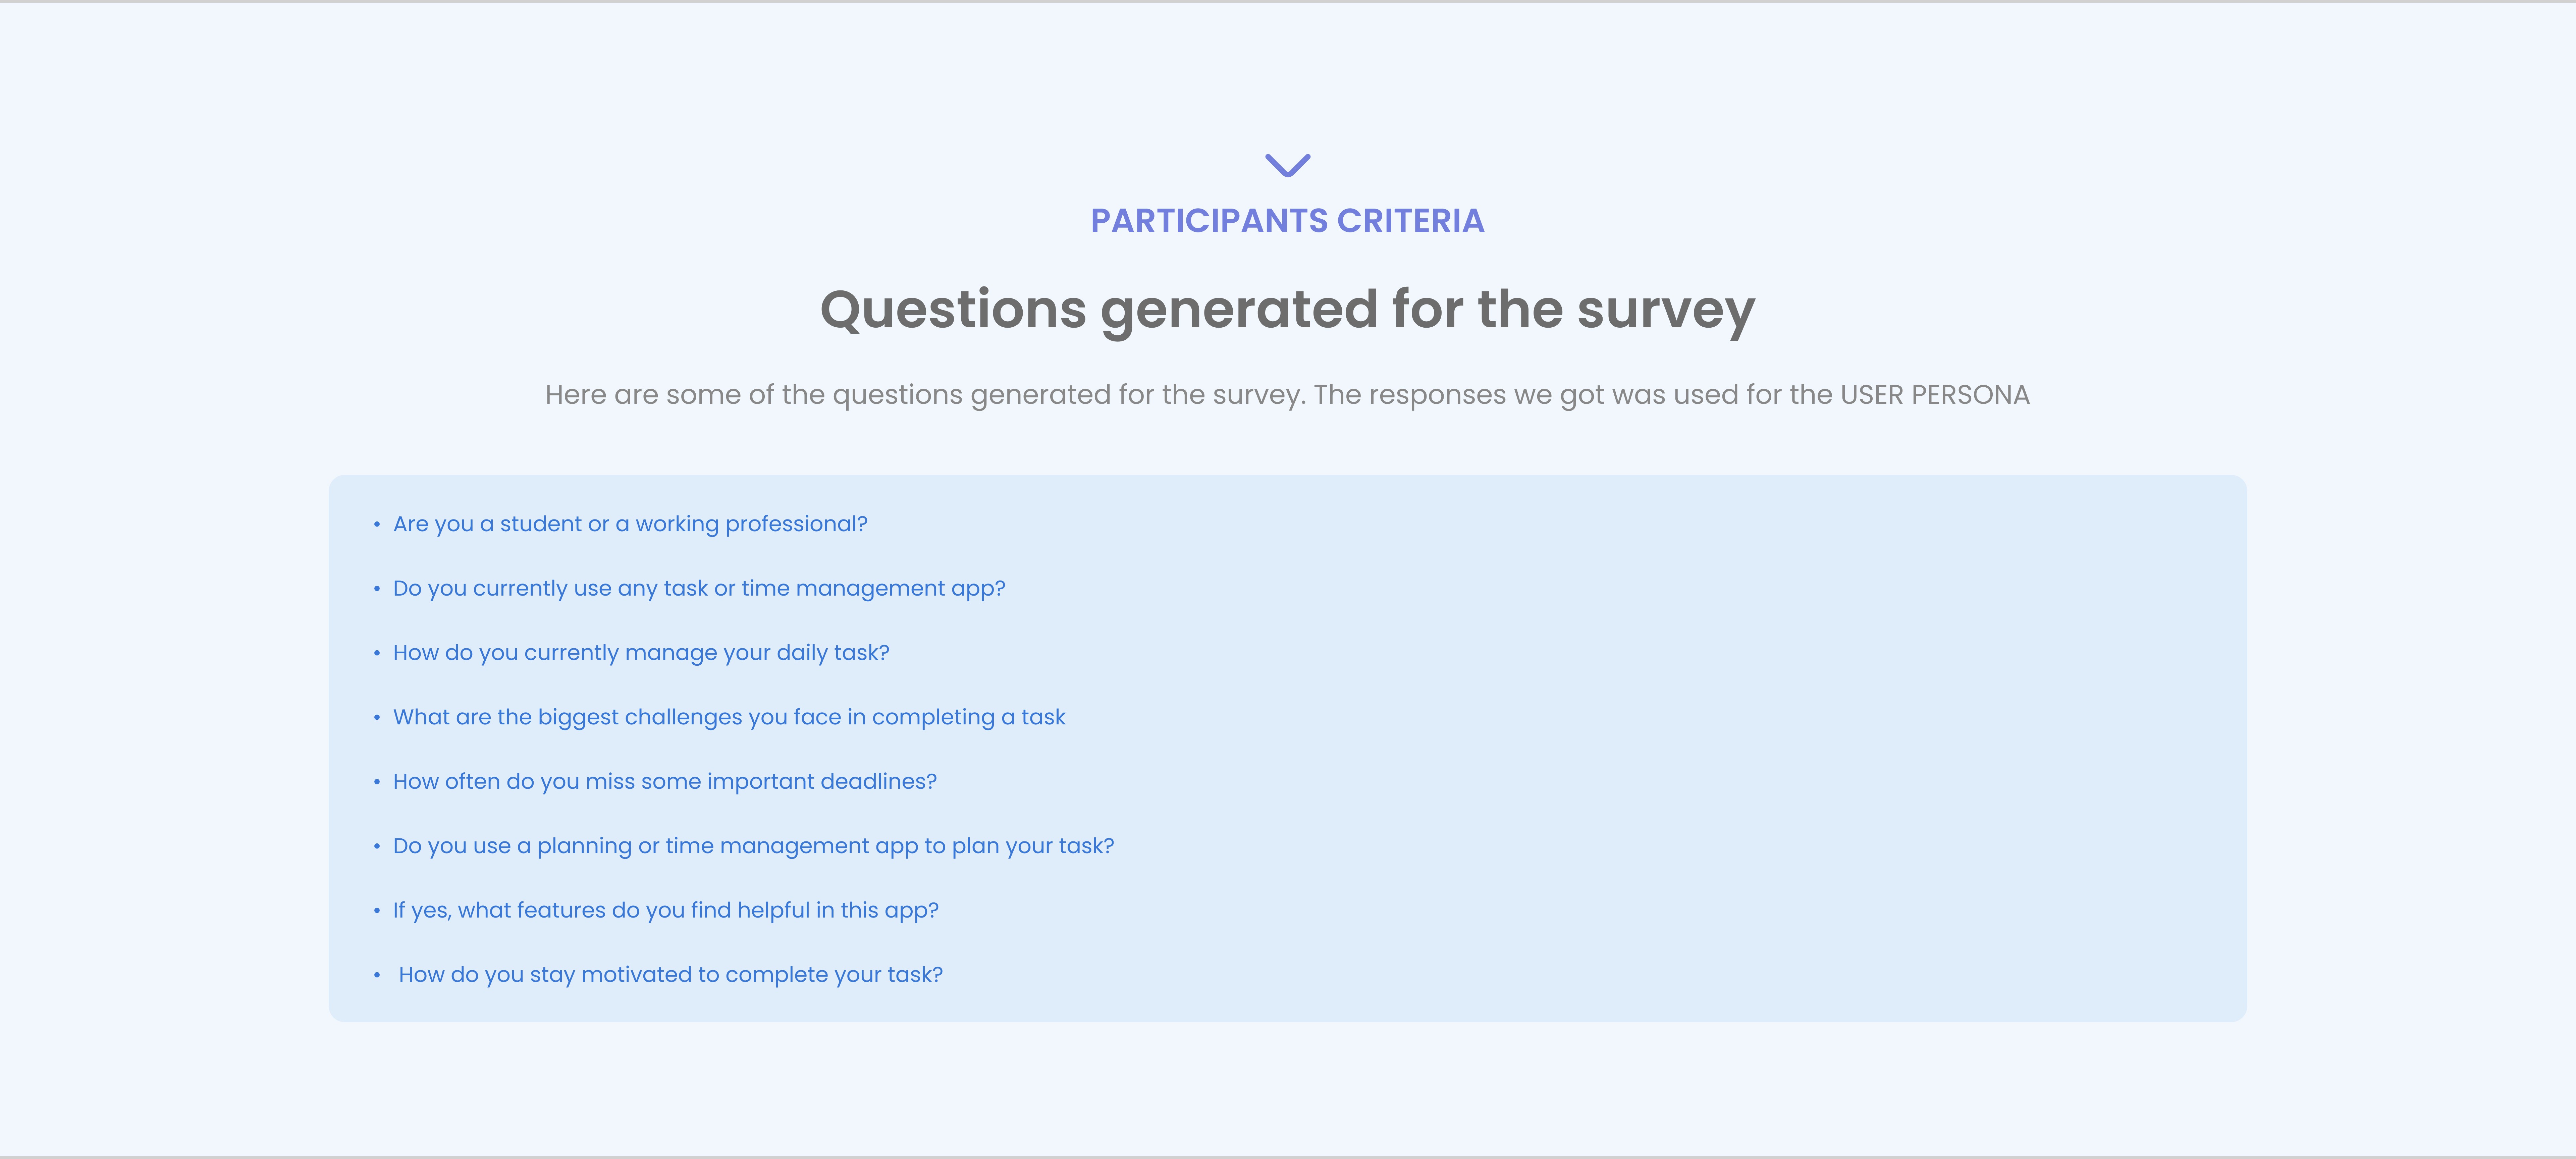This screenshot has width=2576, height=1159.
Task: Click bullet before daily task question
Action: pyautogui.click(x=377, y=653)
